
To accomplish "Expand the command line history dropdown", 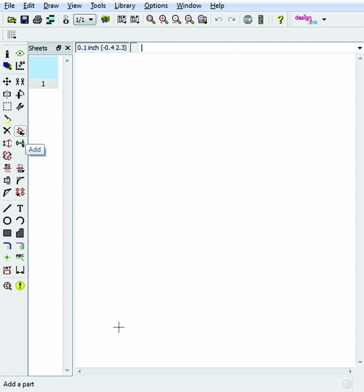I will coord(360,48).
